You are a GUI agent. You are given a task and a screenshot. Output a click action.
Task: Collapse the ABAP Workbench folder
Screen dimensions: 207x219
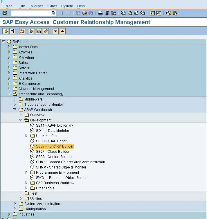15,109
